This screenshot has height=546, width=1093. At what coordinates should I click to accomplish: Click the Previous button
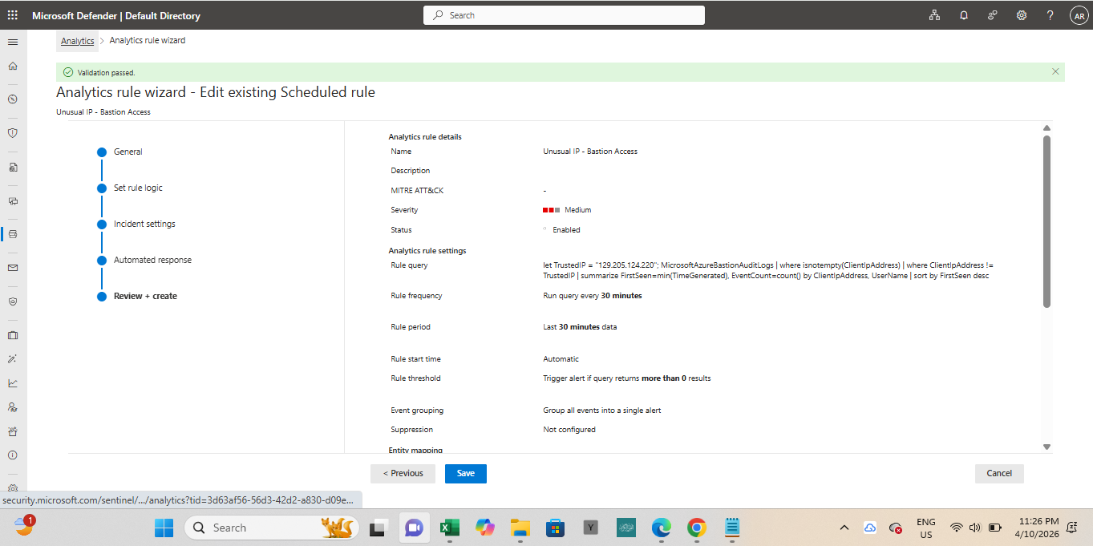pos(403,473)
